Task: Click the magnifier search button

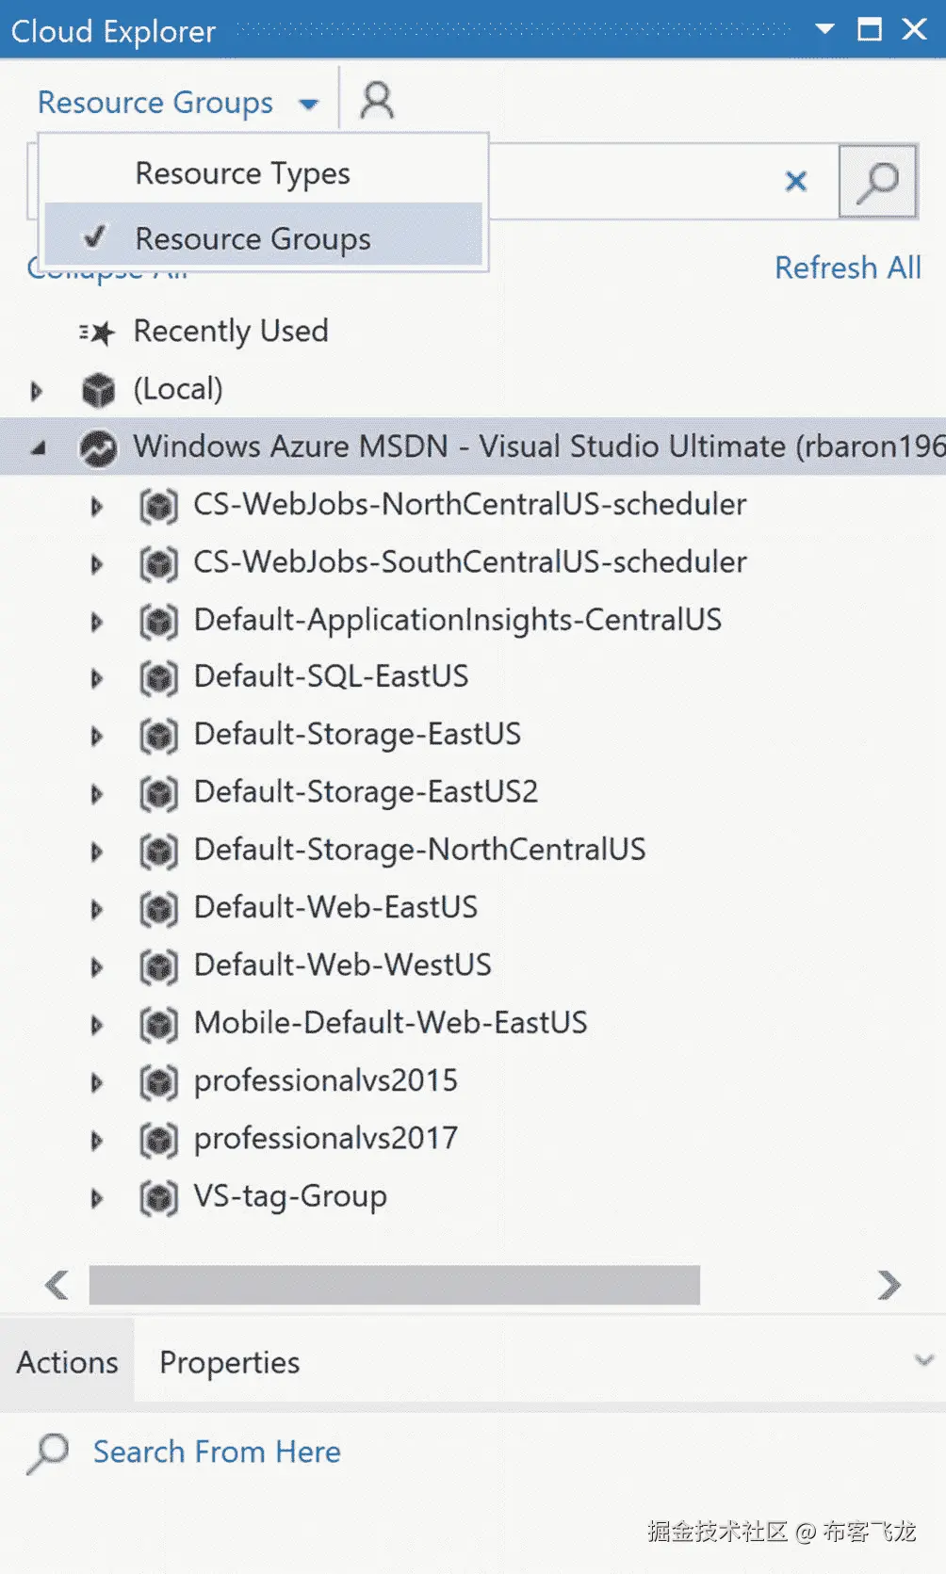Action: coord(877,181)
